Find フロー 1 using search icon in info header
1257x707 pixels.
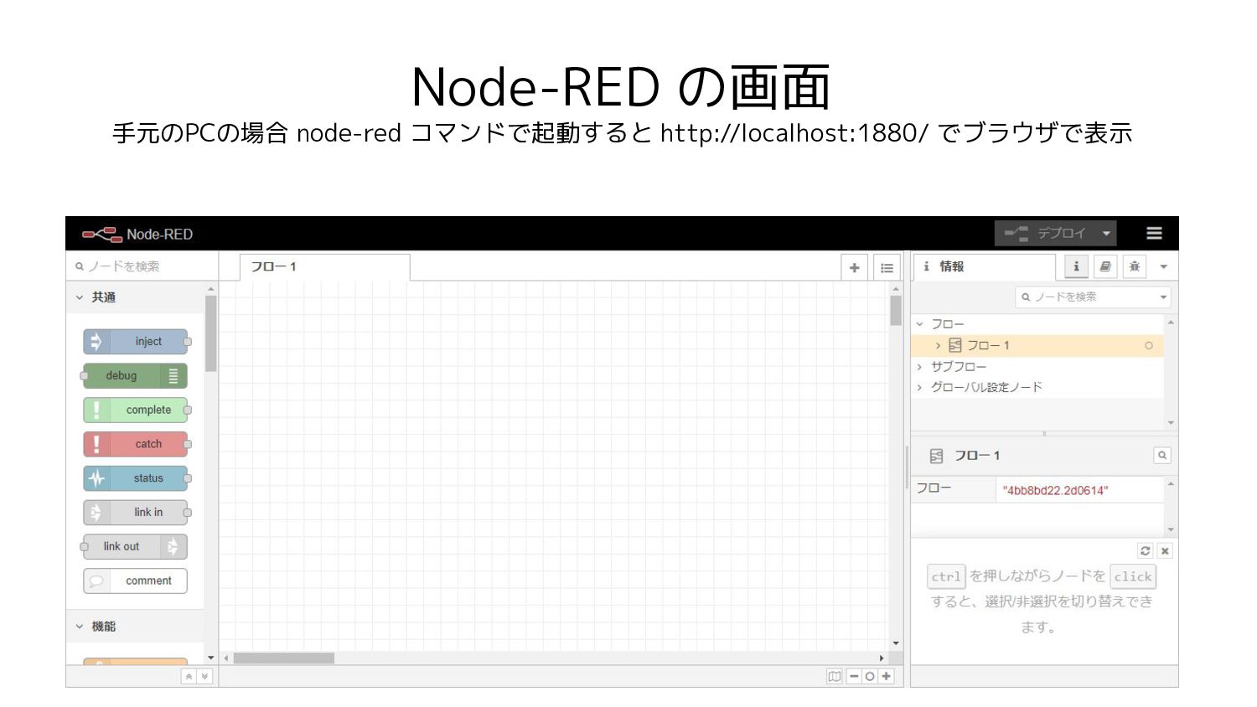pos(1162,456)
